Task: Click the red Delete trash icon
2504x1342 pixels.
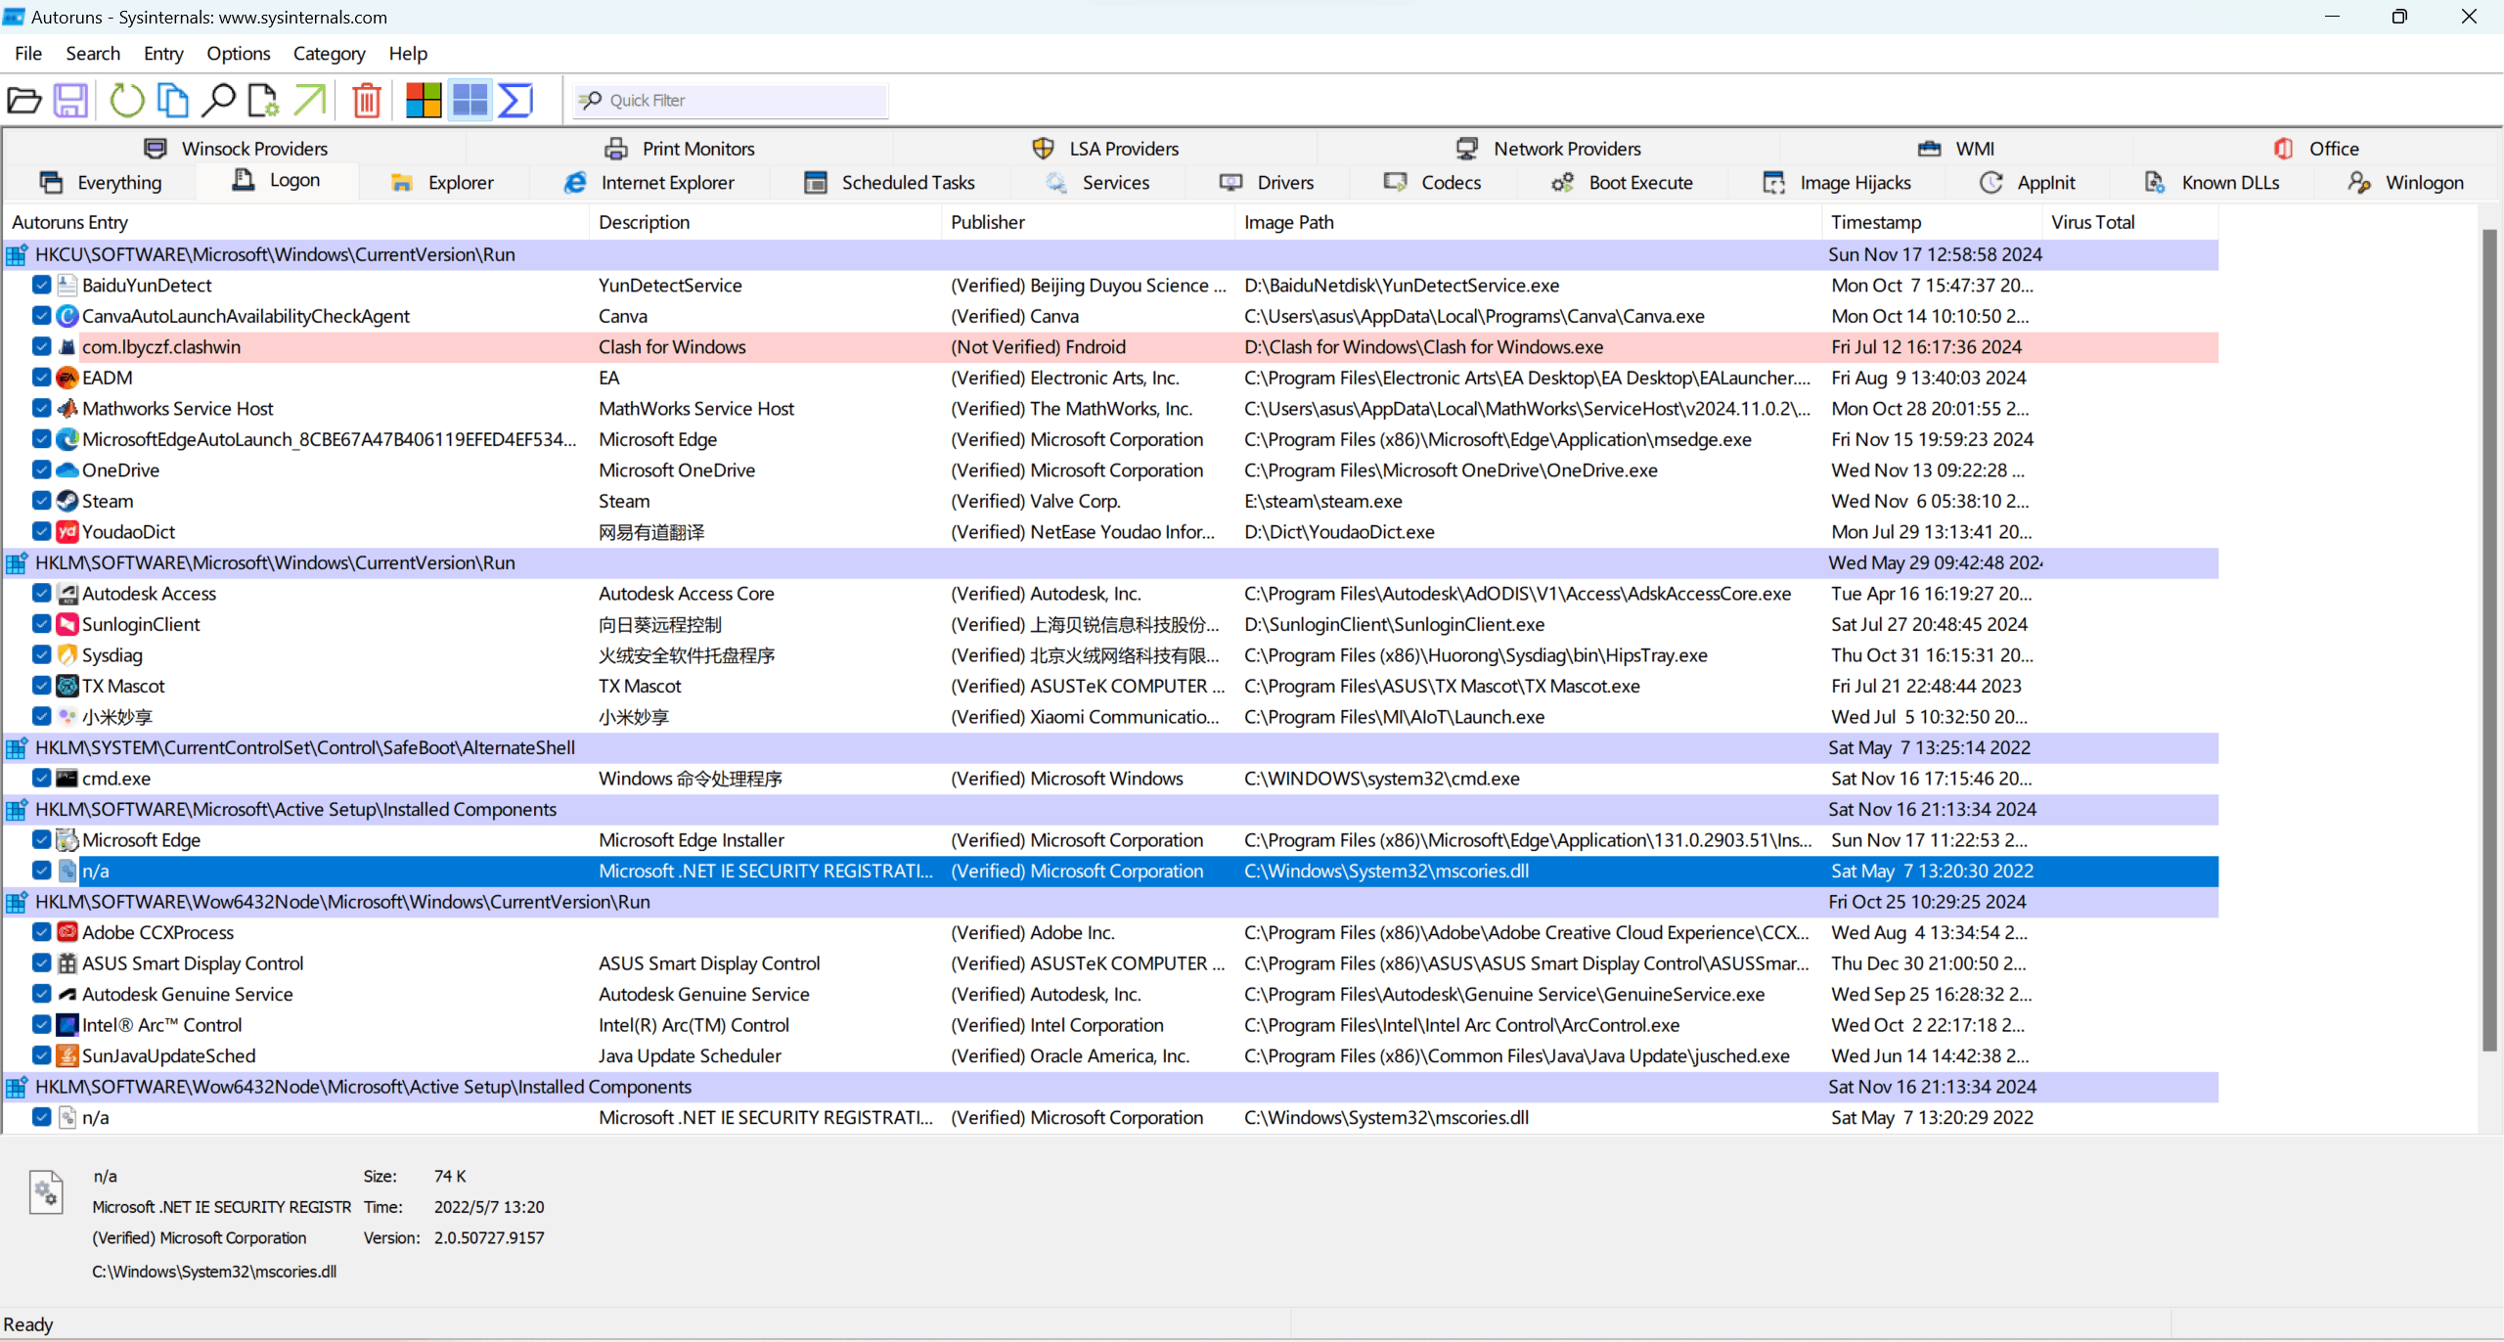Action: pyautogui.click(x=367, y=100)
